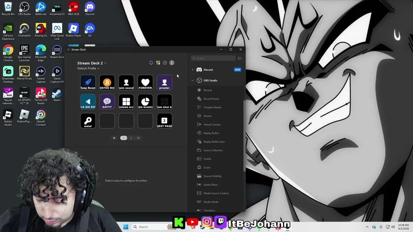This screenshot has width=413, height=232.
Task: Select the Discord desktop shortcut
Action: point(90,9)
